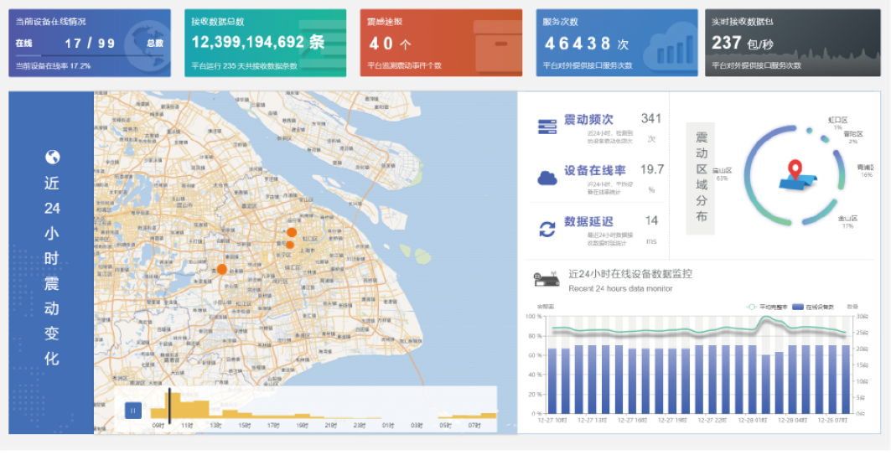Screen dimensions: 891x455
Task: Select the 震动区域分布 label
Action: click(x=702, y=175)
